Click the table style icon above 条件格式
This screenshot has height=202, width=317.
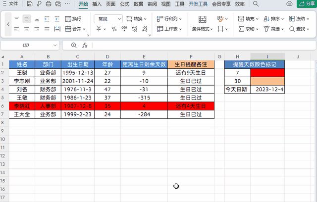pyautogui.click(x=203, y=19)
